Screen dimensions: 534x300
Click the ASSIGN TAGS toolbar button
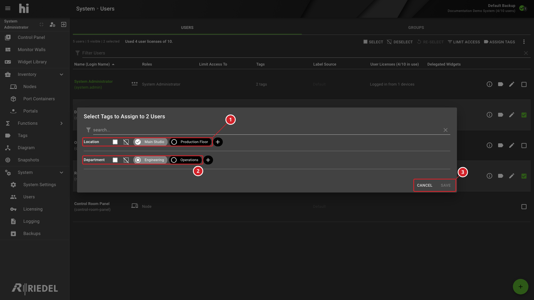coord(500,42)
